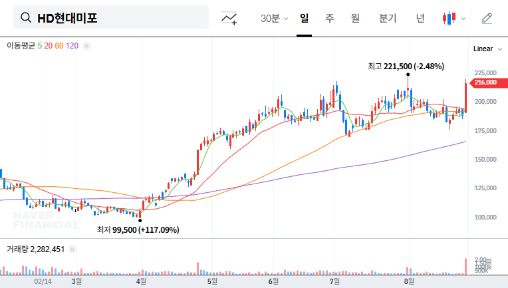Viewport: 508px width, 288px height.
Task: Click the 150,000 price axis label
Action: pyautogui.click(x=485, y=160)
